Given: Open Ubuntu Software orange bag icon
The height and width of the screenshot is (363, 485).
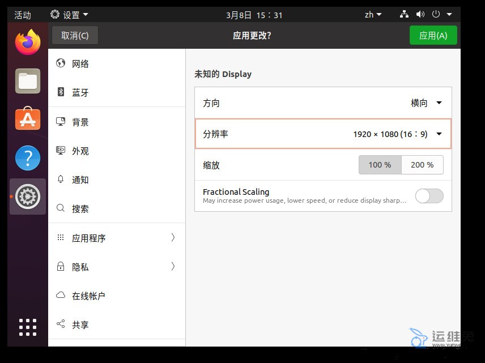Looking at the screenshot, I should pyautogui.click(x=28, y=119).
